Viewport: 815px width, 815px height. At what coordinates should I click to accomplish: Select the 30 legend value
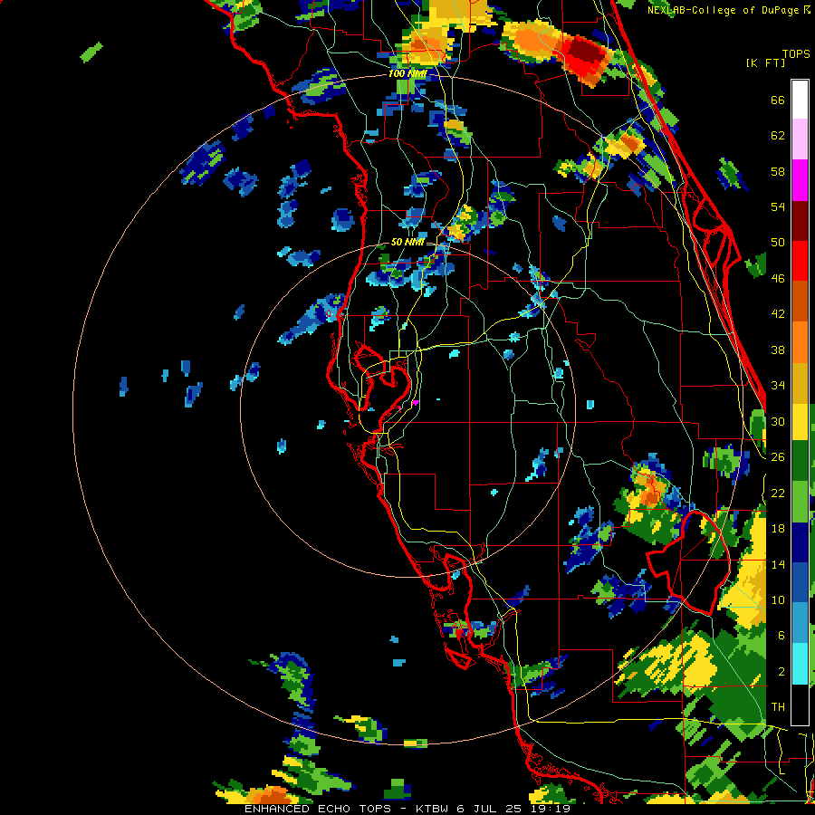(778, 421)
